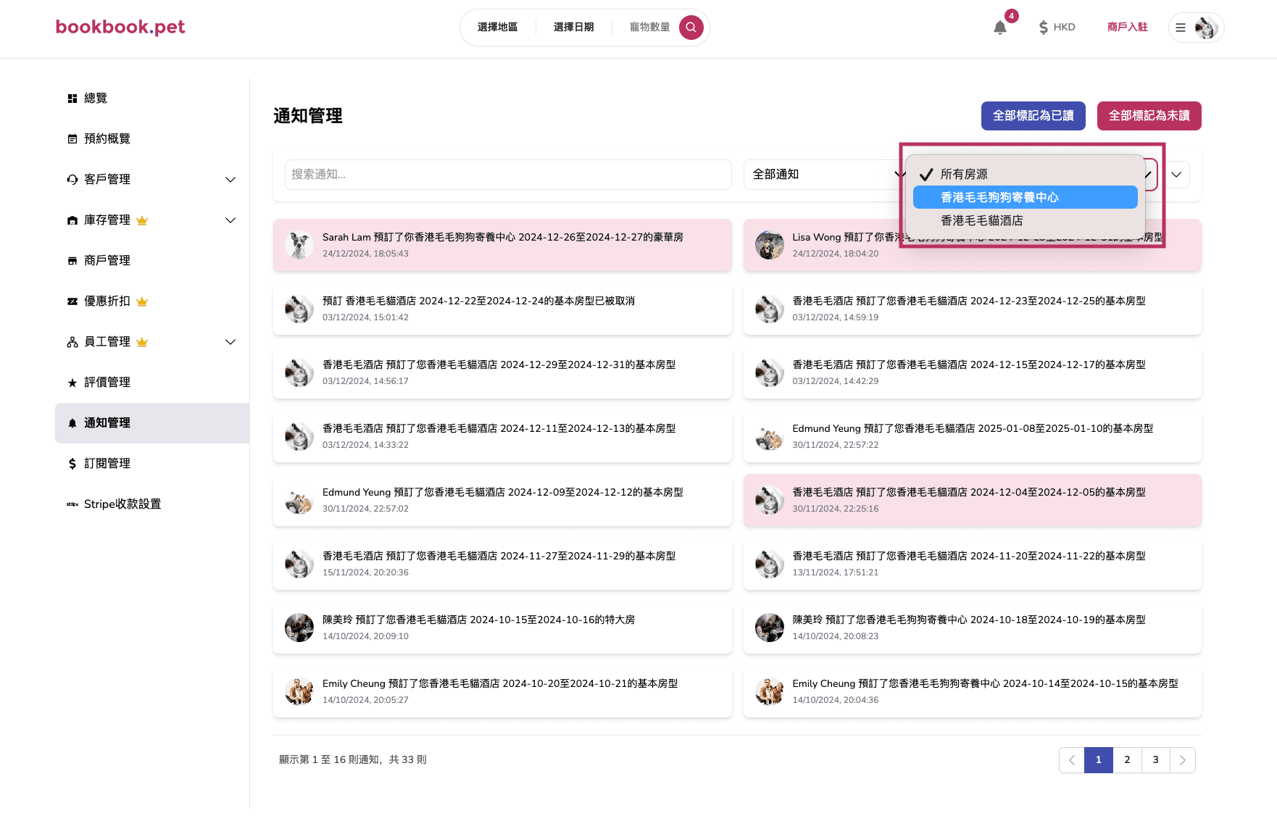This screenshot has width=1277, height=829.
Task: Click the bookbook.pet logo
Action: tap(120, 27)
